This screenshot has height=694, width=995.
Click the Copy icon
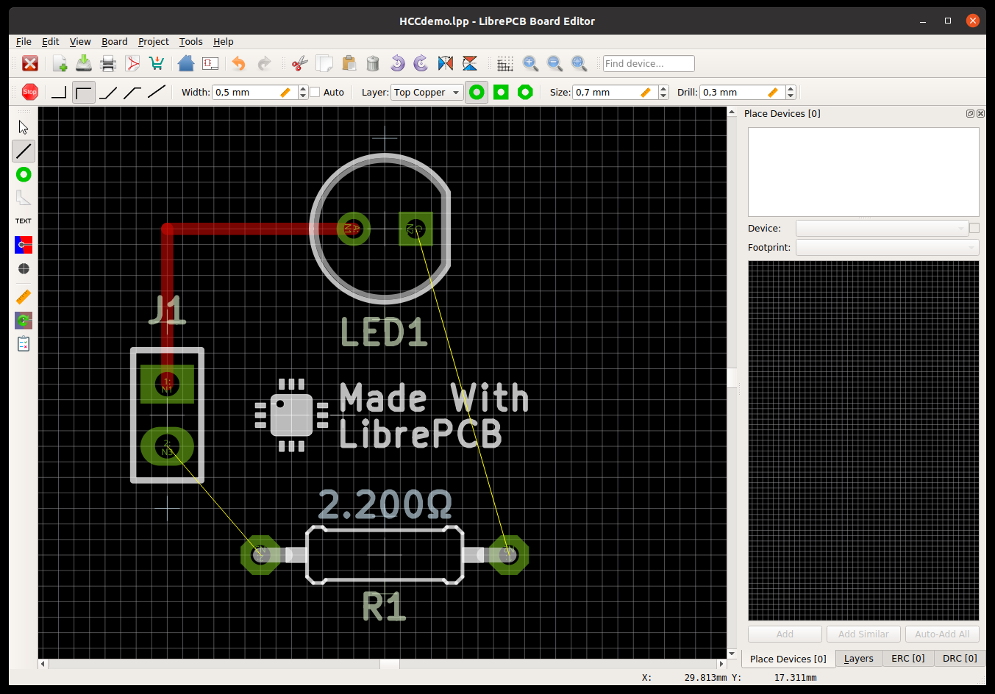click(x=324, y=63)
